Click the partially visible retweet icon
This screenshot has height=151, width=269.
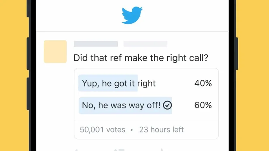[119, 150]
